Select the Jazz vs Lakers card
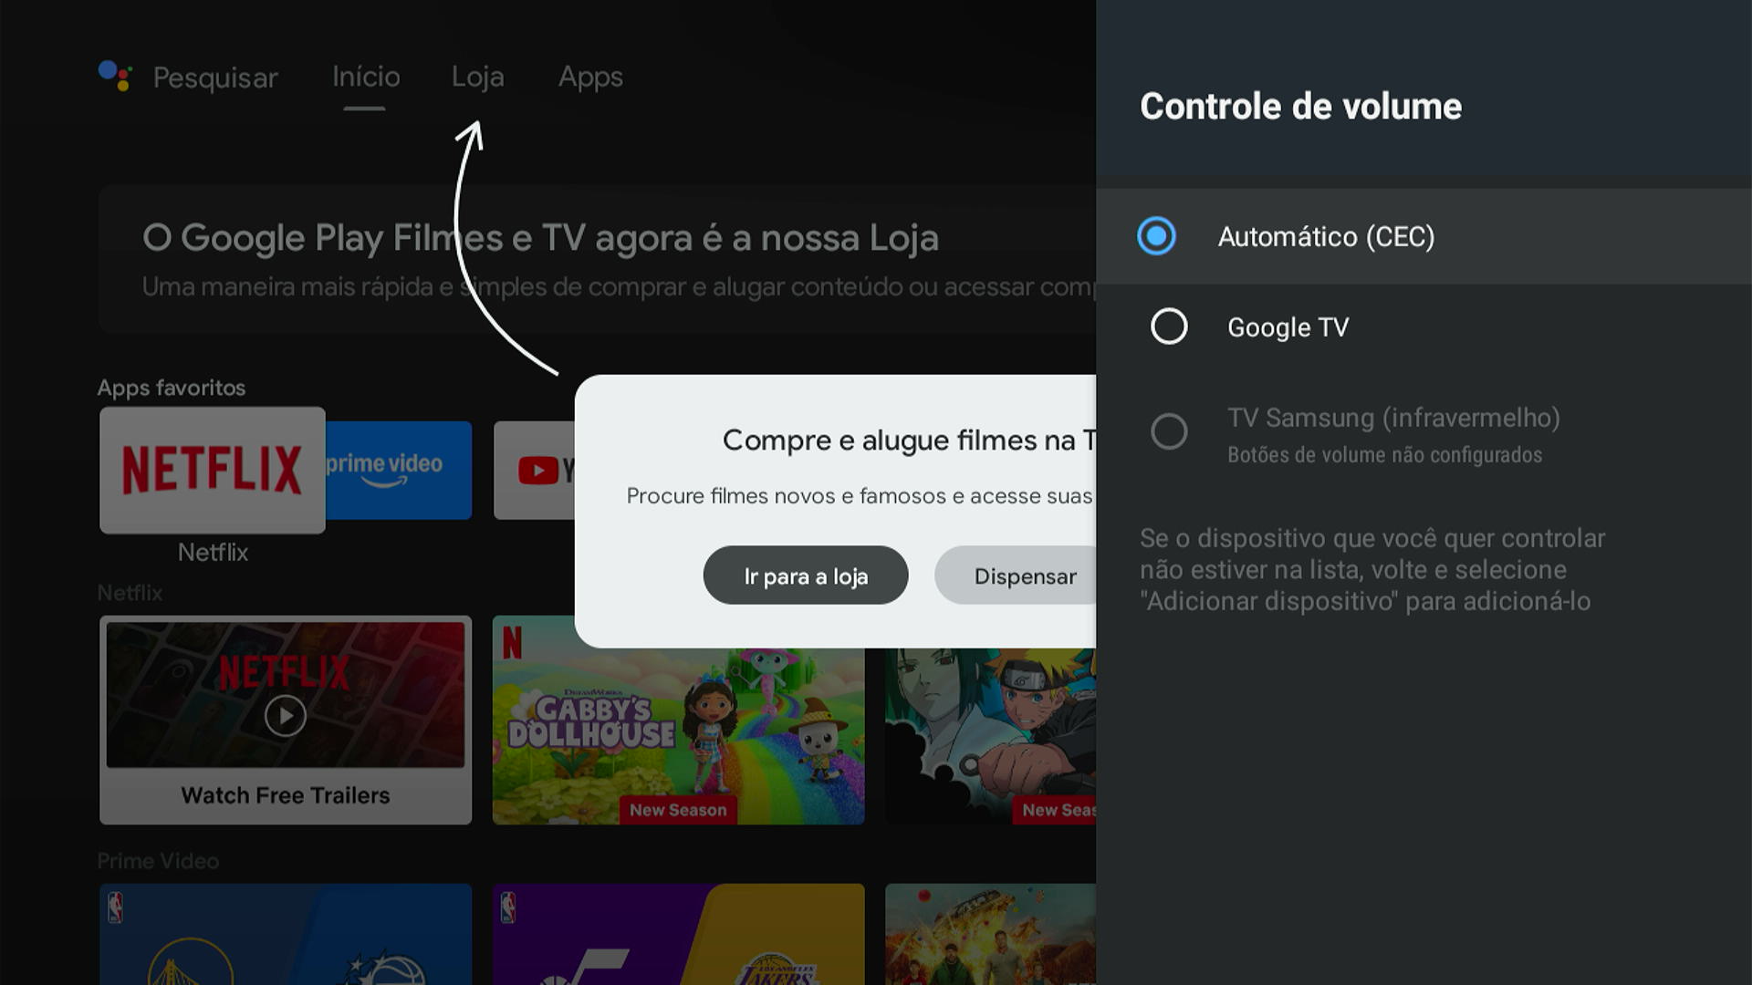 pos(678,934)
